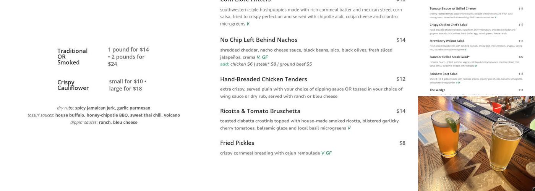Screen dimensions: 535x191
Task: Select the Ricotta & Tomato Bruschetta heading
Action: click(x=260, y=111)
